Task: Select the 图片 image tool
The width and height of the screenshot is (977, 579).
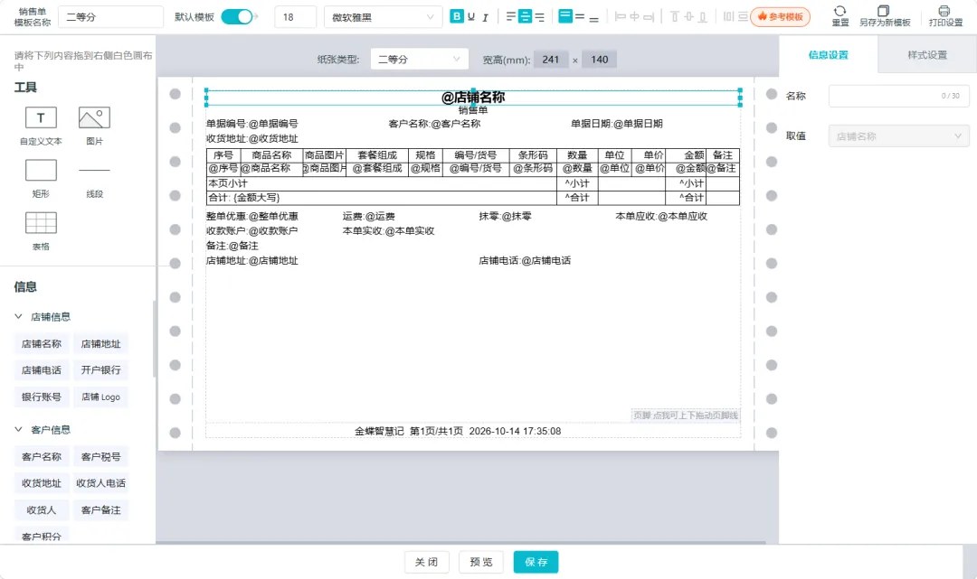Action: 94,126
